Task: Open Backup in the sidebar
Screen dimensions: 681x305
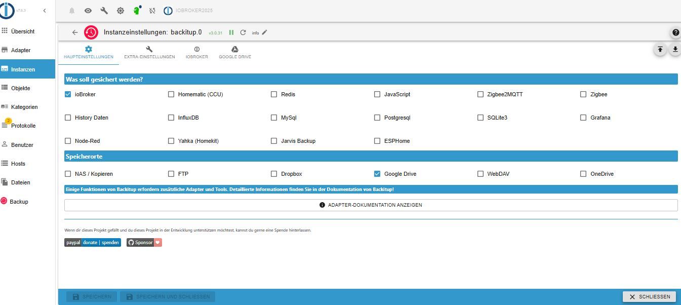Action: 28,202
